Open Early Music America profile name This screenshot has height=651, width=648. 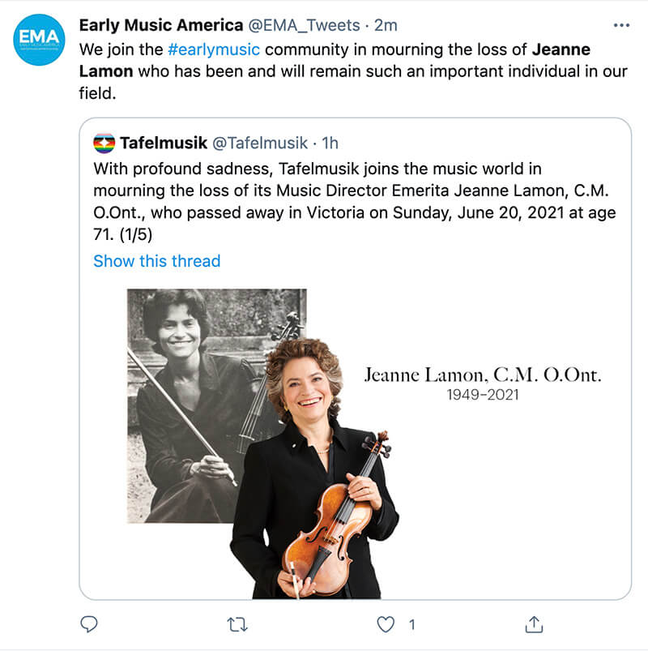coord(160,26)
